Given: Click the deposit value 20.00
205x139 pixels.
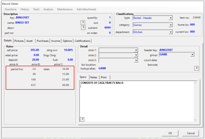Looking at the screenshot, I should tap(36, 60).
